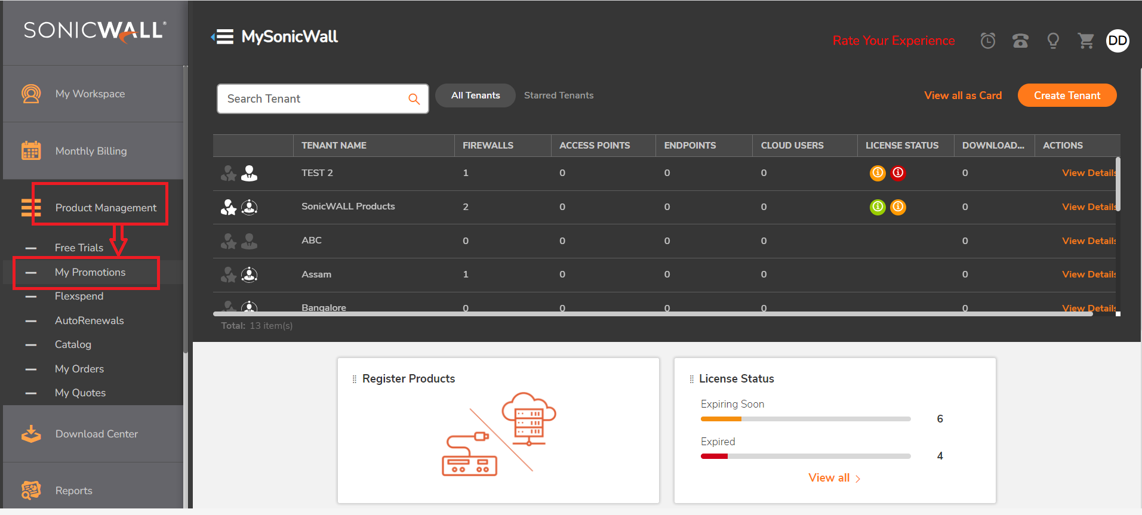
Task: Click SonicWALL Products tenant user icon
Action: click(x=249, y=207)
